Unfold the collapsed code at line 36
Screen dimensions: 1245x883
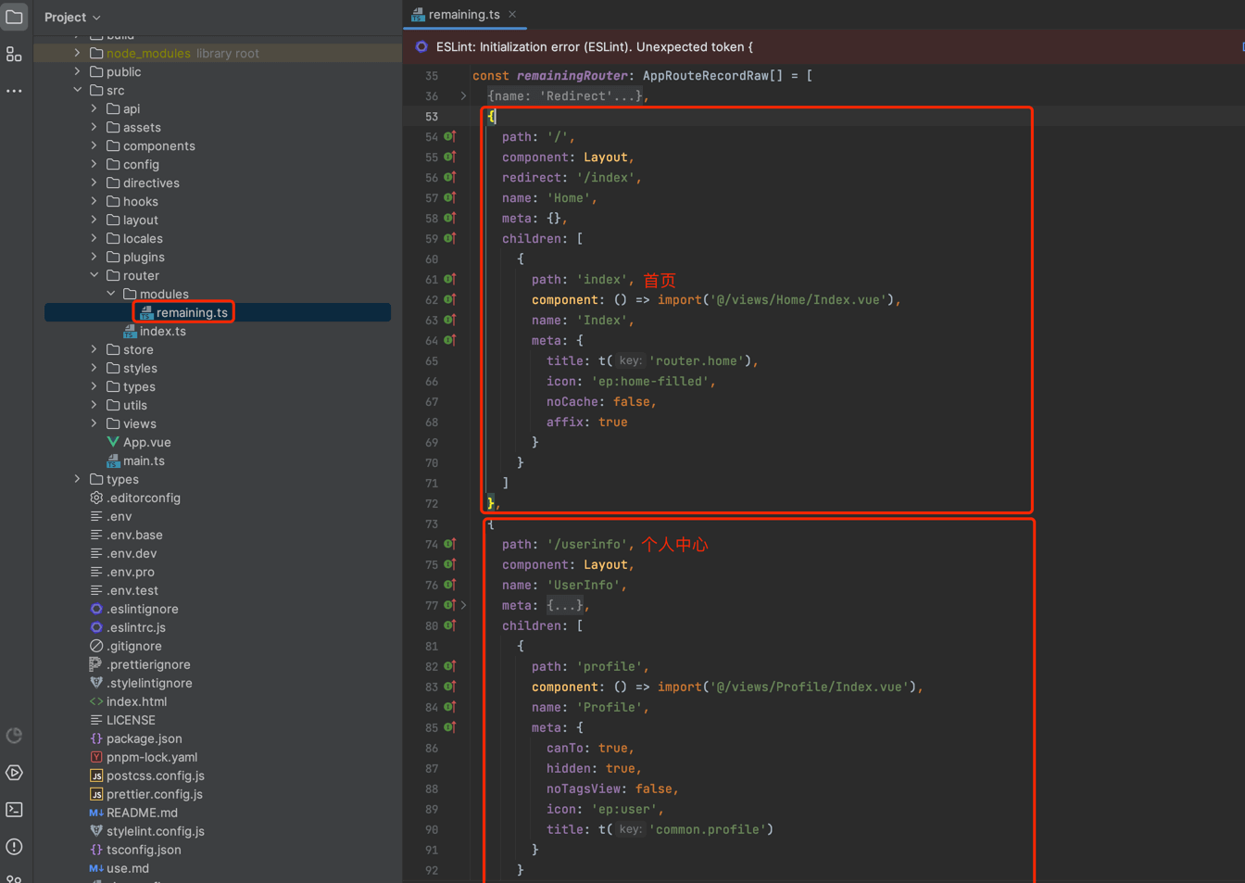(x=463, y=95)
